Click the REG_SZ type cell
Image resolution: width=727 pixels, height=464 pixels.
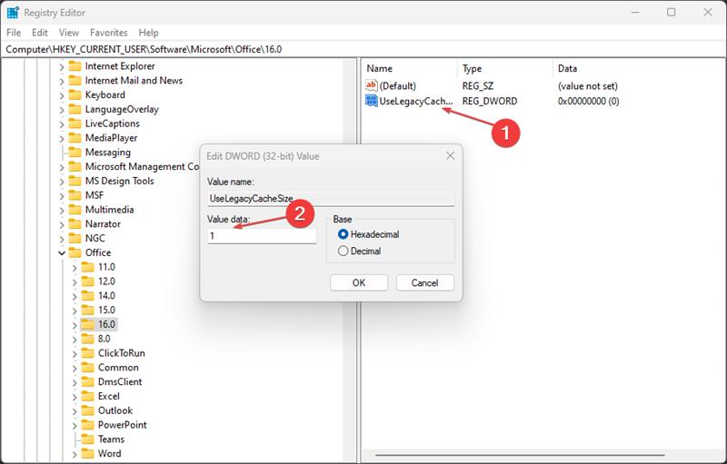(478, 86)
